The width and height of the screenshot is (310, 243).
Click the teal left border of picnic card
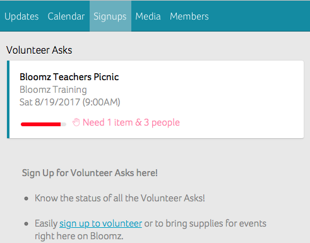tap(8, 100)
